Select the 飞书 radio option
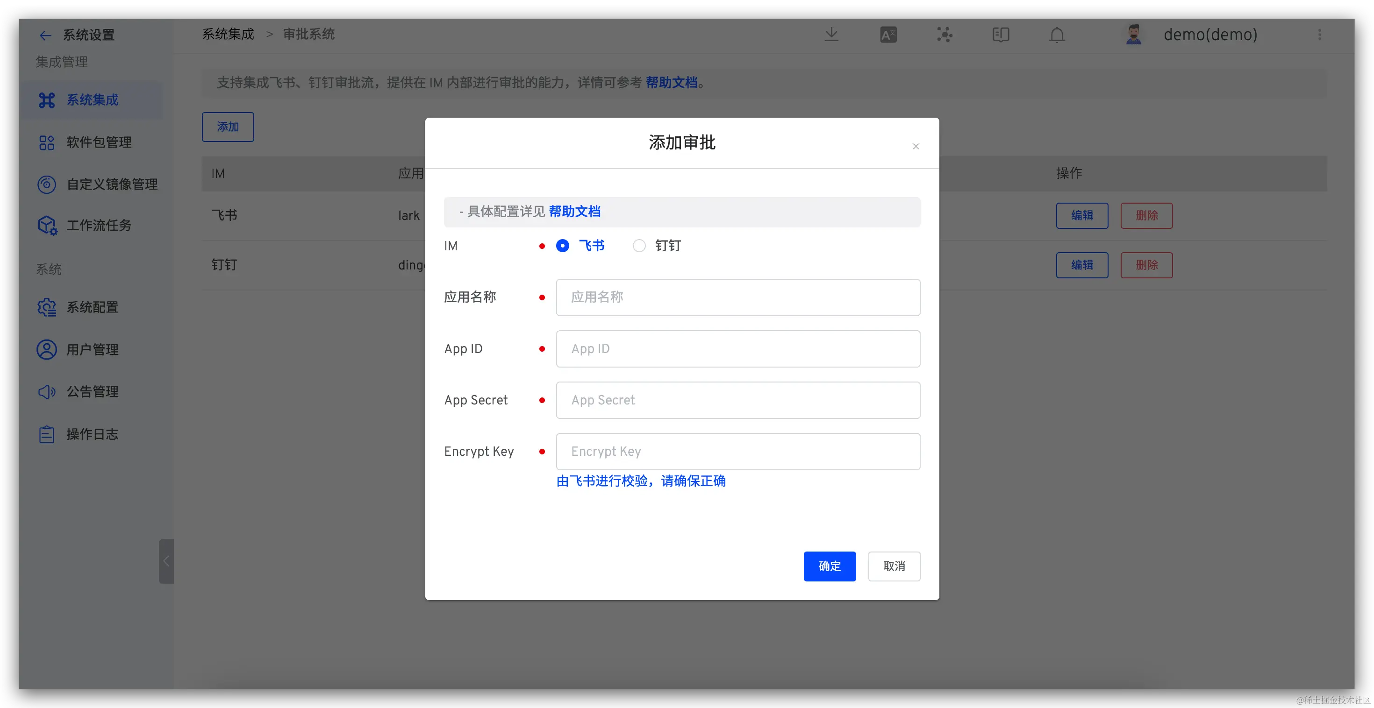This screenshot has width=1374, height=708. coord(563,246)
